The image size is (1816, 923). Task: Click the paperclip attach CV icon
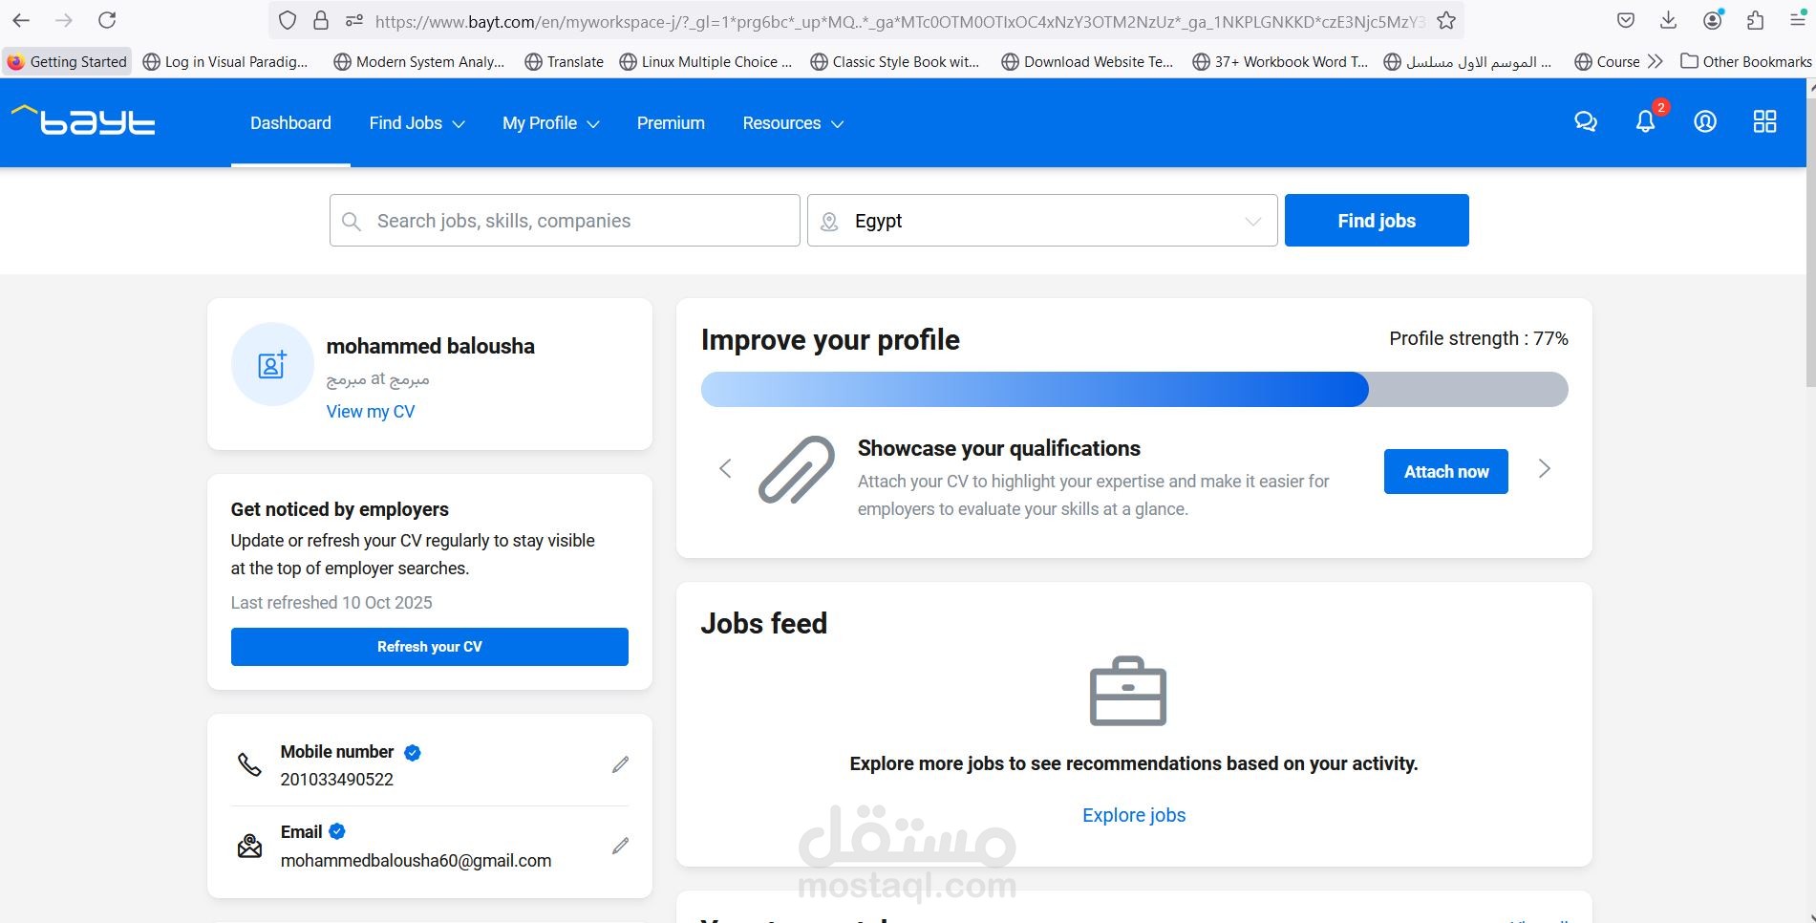pyautogui.click(x=796, y=470)
